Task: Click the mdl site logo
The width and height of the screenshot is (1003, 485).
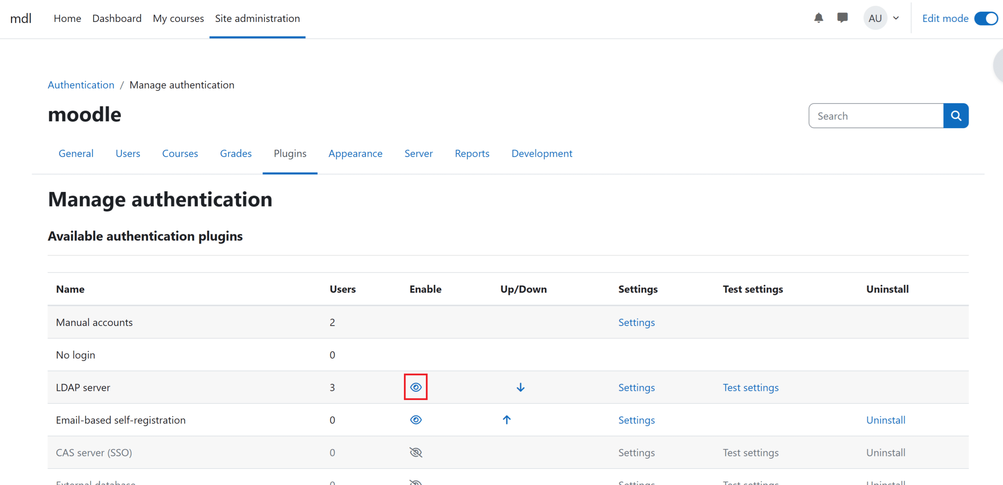Action: pyautogui.click(x=21, y=18)
